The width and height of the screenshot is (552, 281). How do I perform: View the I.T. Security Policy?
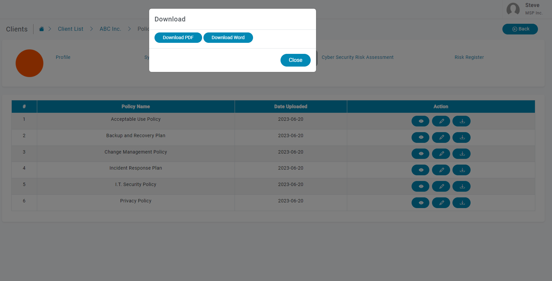coord(420,186)
